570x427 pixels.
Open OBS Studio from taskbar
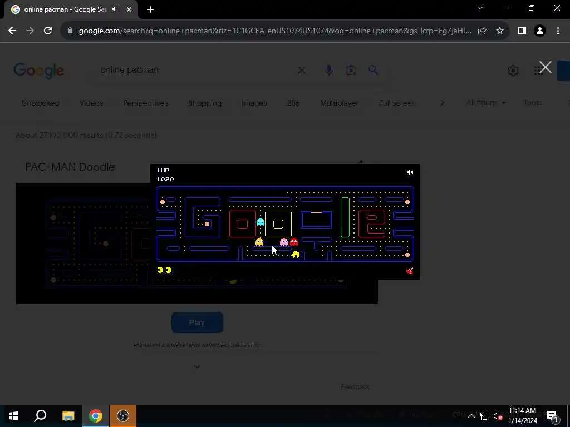(123, 416)
